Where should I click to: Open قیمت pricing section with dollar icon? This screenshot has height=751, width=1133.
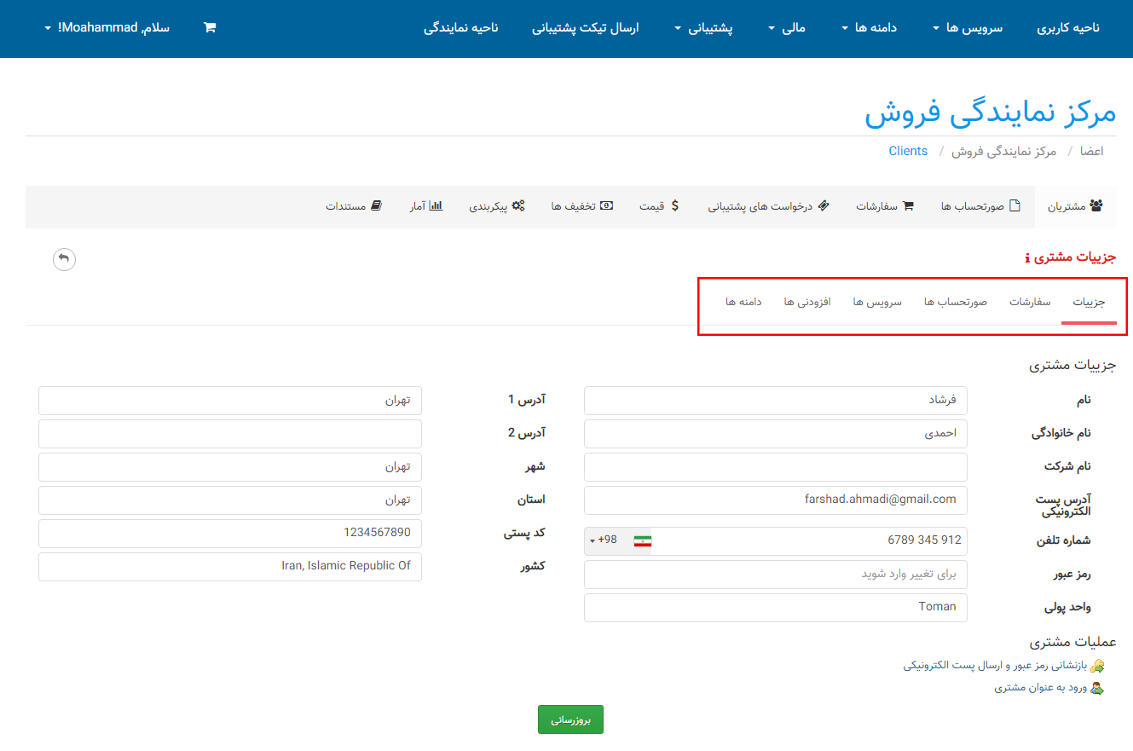tap(659, 206)
